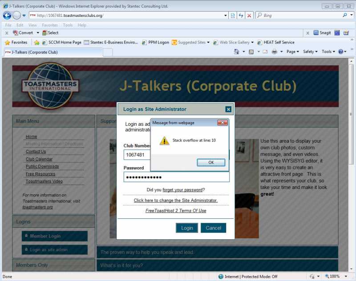Select the J-Talkers (Corporate Club) tab
356x281 pixels.
(x=53, y=52)
